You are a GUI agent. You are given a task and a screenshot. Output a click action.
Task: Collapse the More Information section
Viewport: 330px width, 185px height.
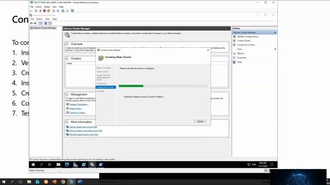67,122
